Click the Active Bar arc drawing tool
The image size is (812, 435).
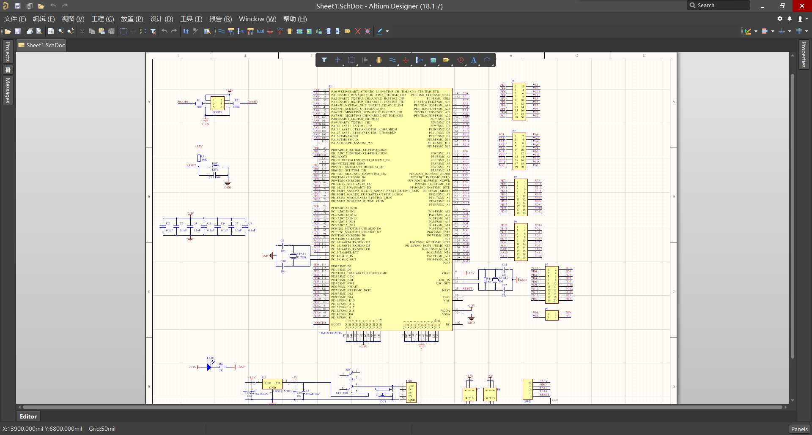(x=487, y=60)
